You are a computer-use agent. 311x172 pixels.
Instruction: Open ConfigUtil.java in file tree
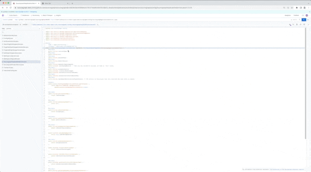tap(8, 39)
